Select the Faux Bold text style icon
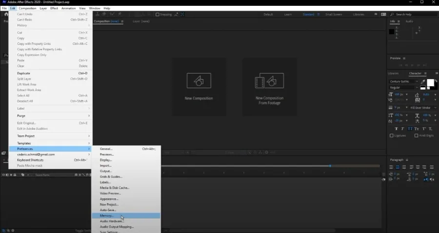 396,129
